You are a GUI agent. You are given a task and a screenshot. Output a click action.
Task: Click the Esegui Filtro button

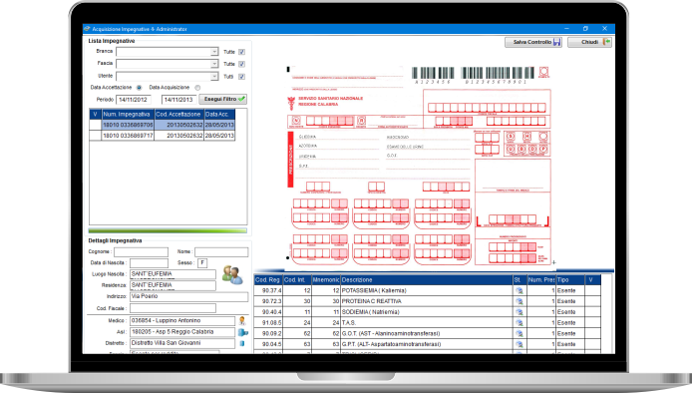point(223,99)
